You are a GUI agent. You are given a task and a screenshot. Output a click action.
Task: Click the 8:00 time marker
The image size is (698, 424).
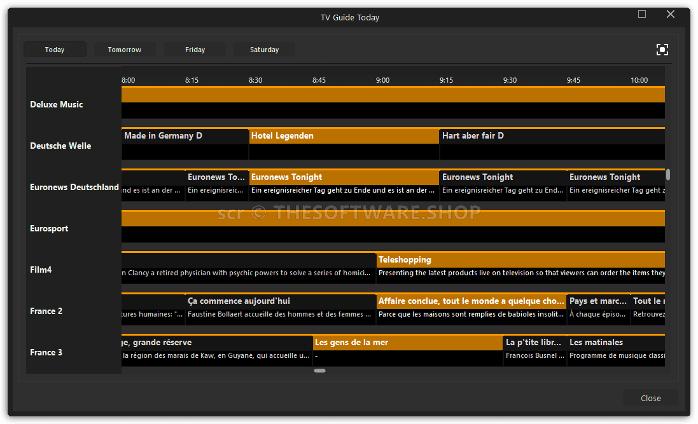[128, 80]
